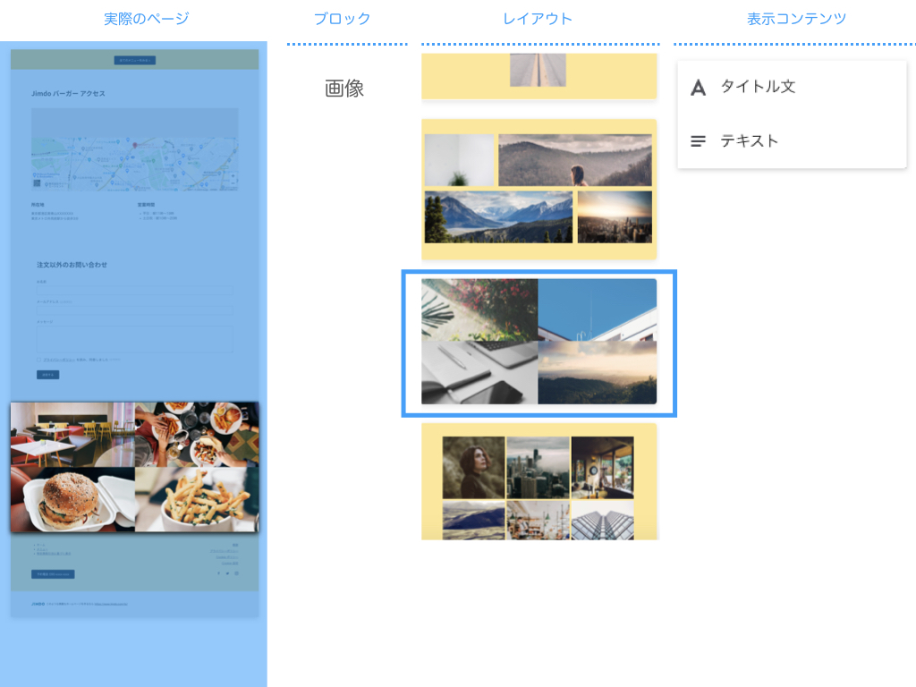The height and width of the screenshot is (687, 916).
Task: Click the Jimdo logo in page footer
Action: point(38,604)
